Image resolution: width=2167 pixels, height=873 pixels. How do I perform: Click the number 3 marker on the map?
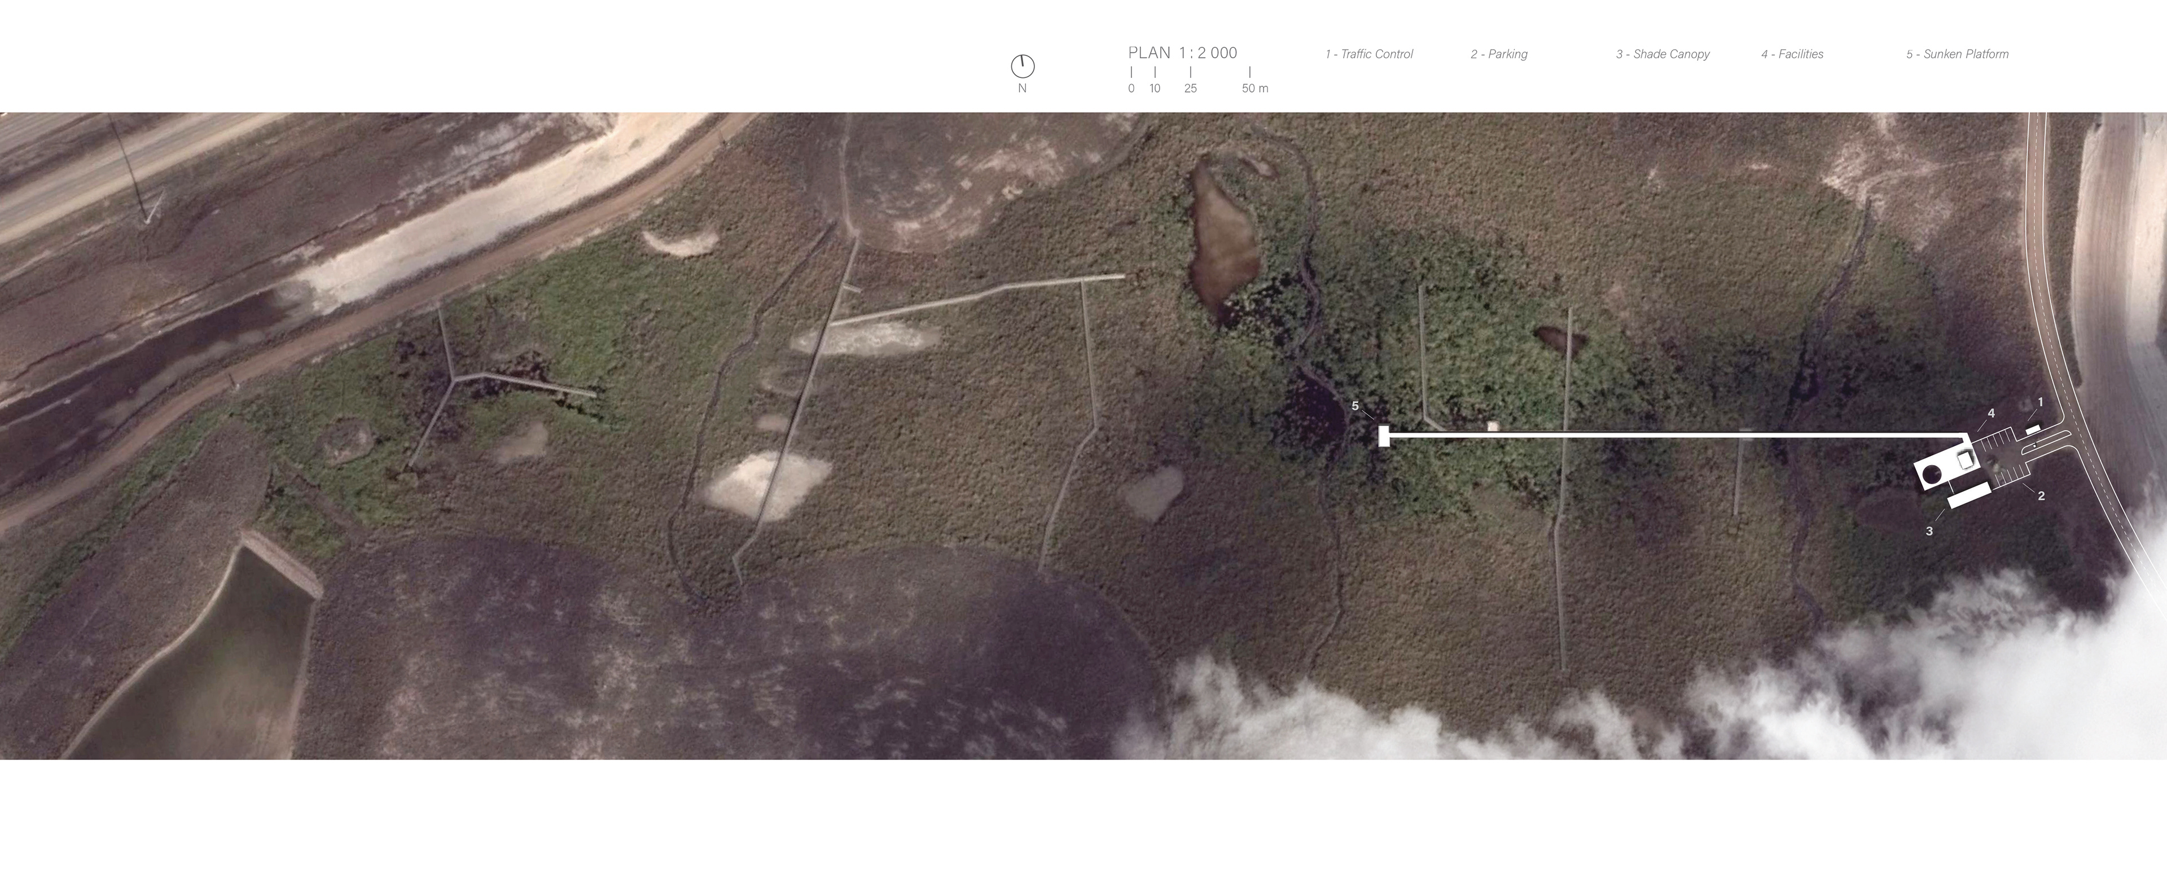tap(1929, 530)
